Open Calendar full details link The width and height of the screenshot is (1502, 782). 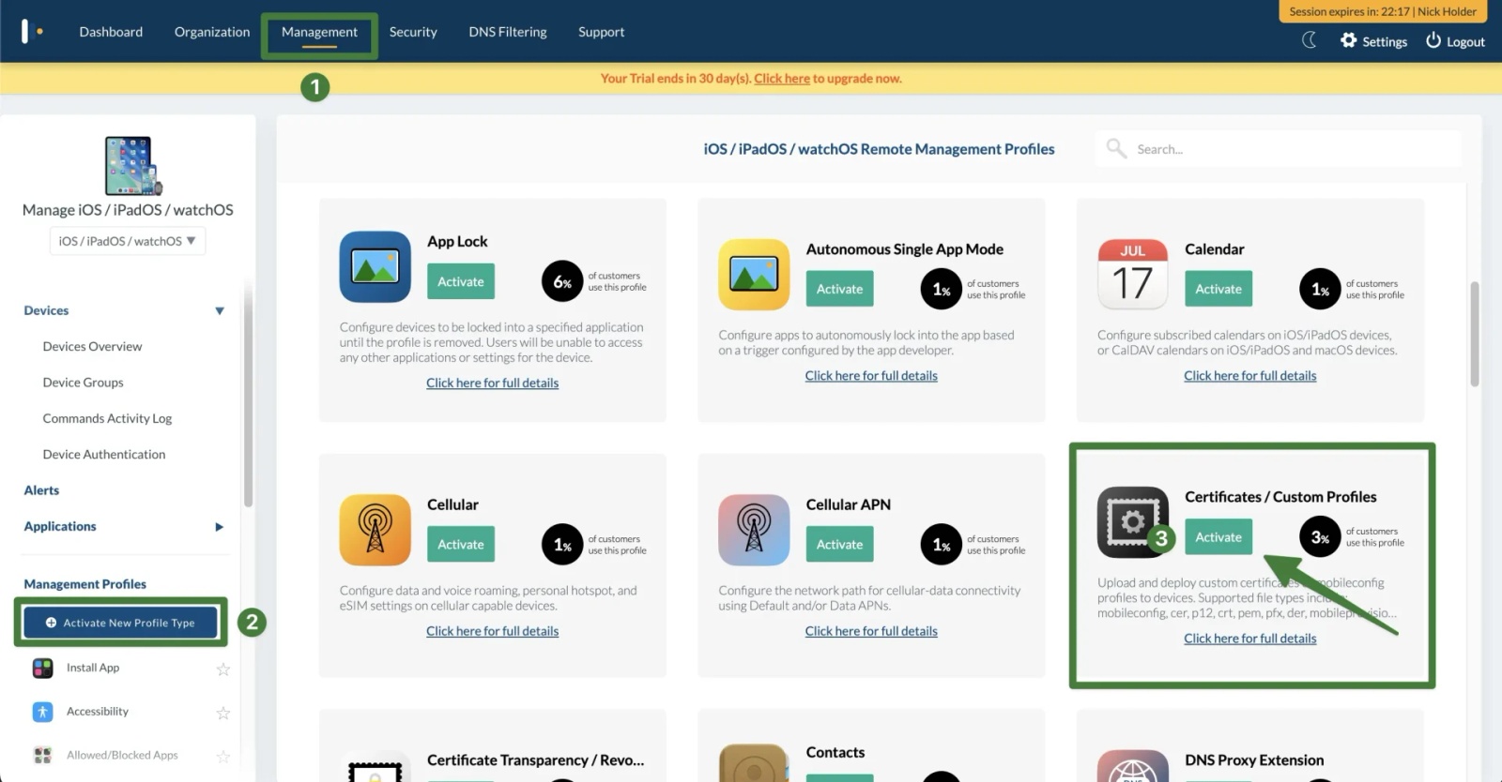[1250, 375]
